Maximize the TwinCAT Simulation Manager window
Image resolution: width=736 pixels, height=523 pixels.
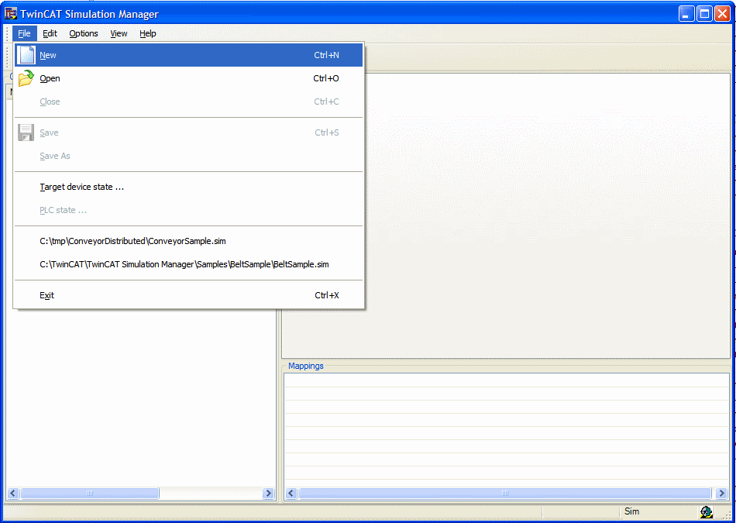[704, 14]
